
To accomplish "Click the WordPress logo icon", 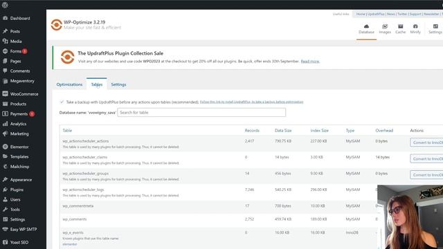I will pyautogui.click(x=5, y=5).
